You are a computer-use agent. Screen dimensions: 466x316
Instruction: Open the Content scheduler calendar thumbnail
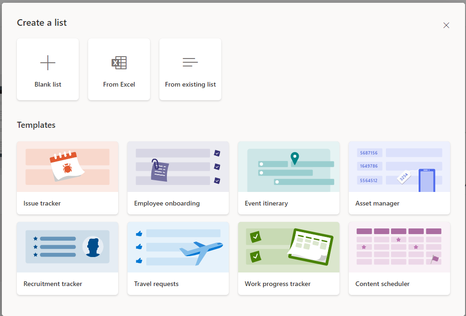click(x=399, y=247)
